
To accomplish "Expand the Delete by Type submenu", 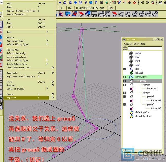I will 47,41.
